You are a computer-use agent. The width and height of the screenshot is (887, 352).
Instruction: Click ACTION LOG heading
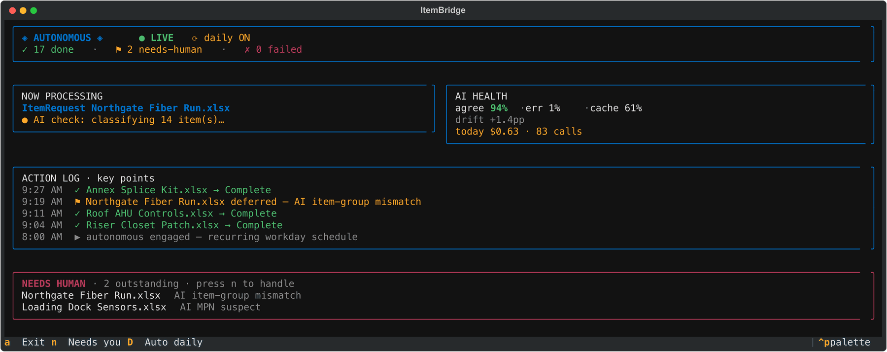[51, 178]
